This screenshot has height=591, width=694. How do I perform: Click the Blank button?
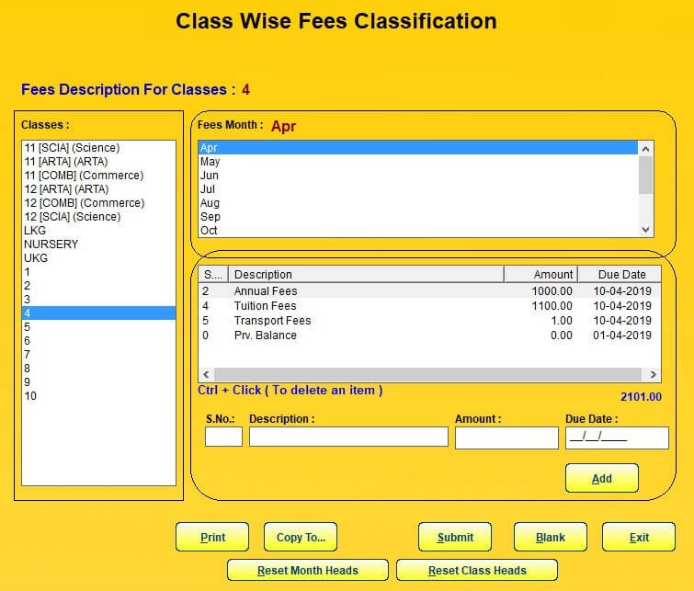click(x=551, y=537)
